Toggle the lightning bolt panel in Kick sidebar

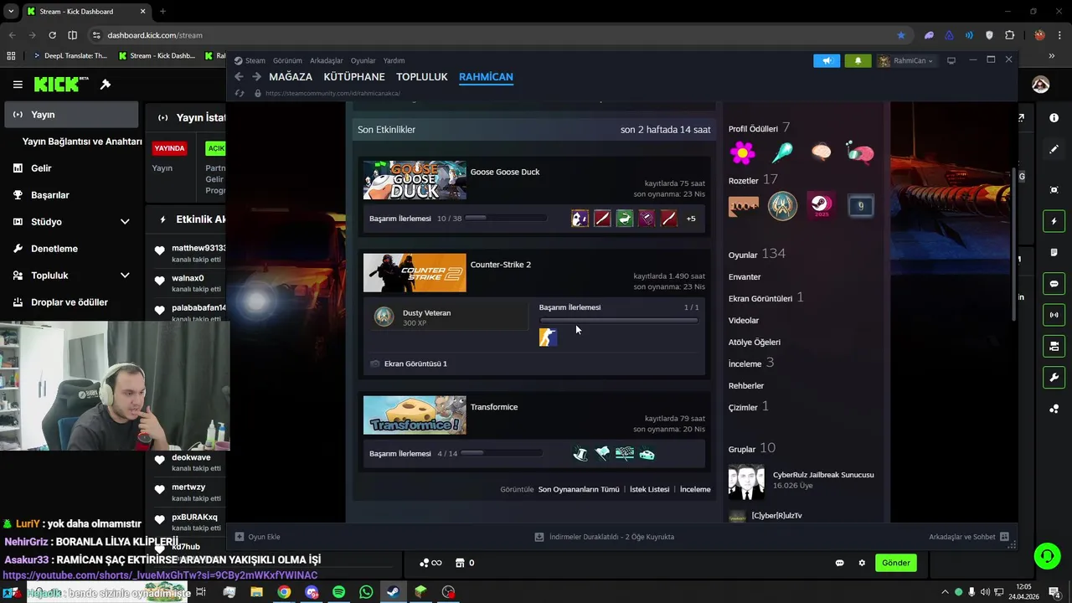click(x=1054, y=221)
